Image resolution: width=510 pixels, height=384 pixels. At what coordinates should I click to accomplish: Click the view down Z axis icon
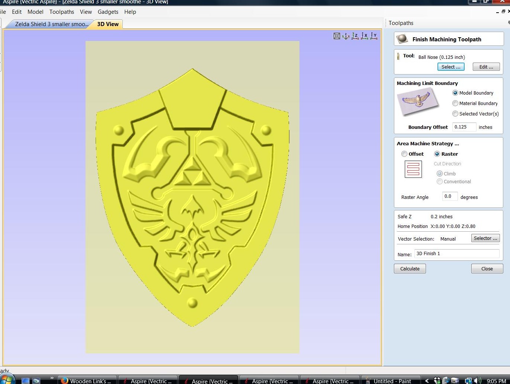pos(355,36)
